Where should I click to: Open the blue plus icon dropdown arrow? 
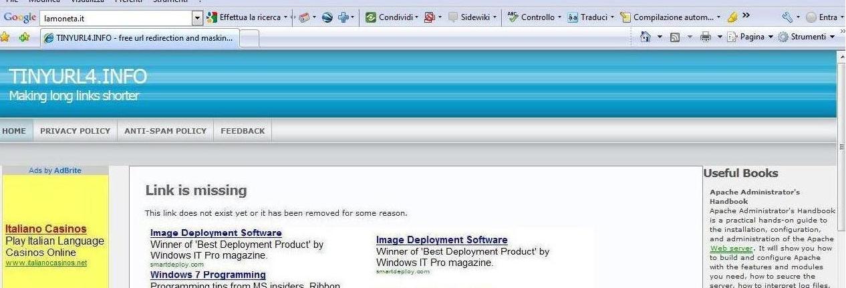point(353,17)
